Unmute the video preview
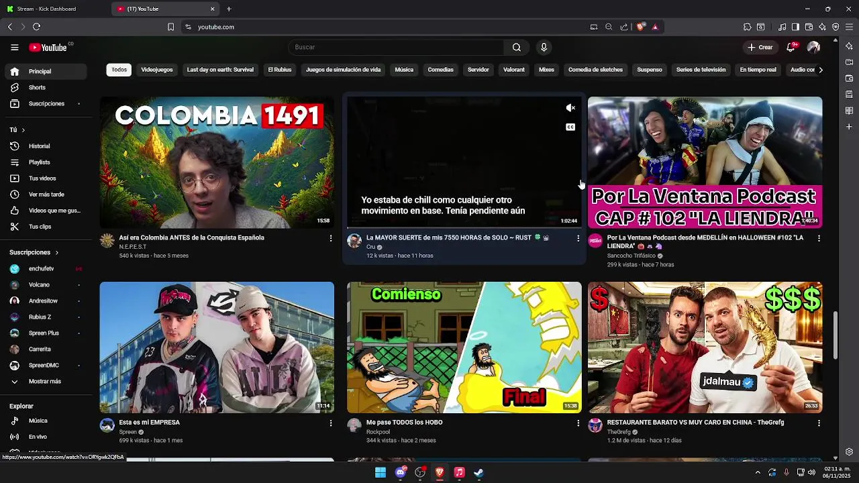 570,108
